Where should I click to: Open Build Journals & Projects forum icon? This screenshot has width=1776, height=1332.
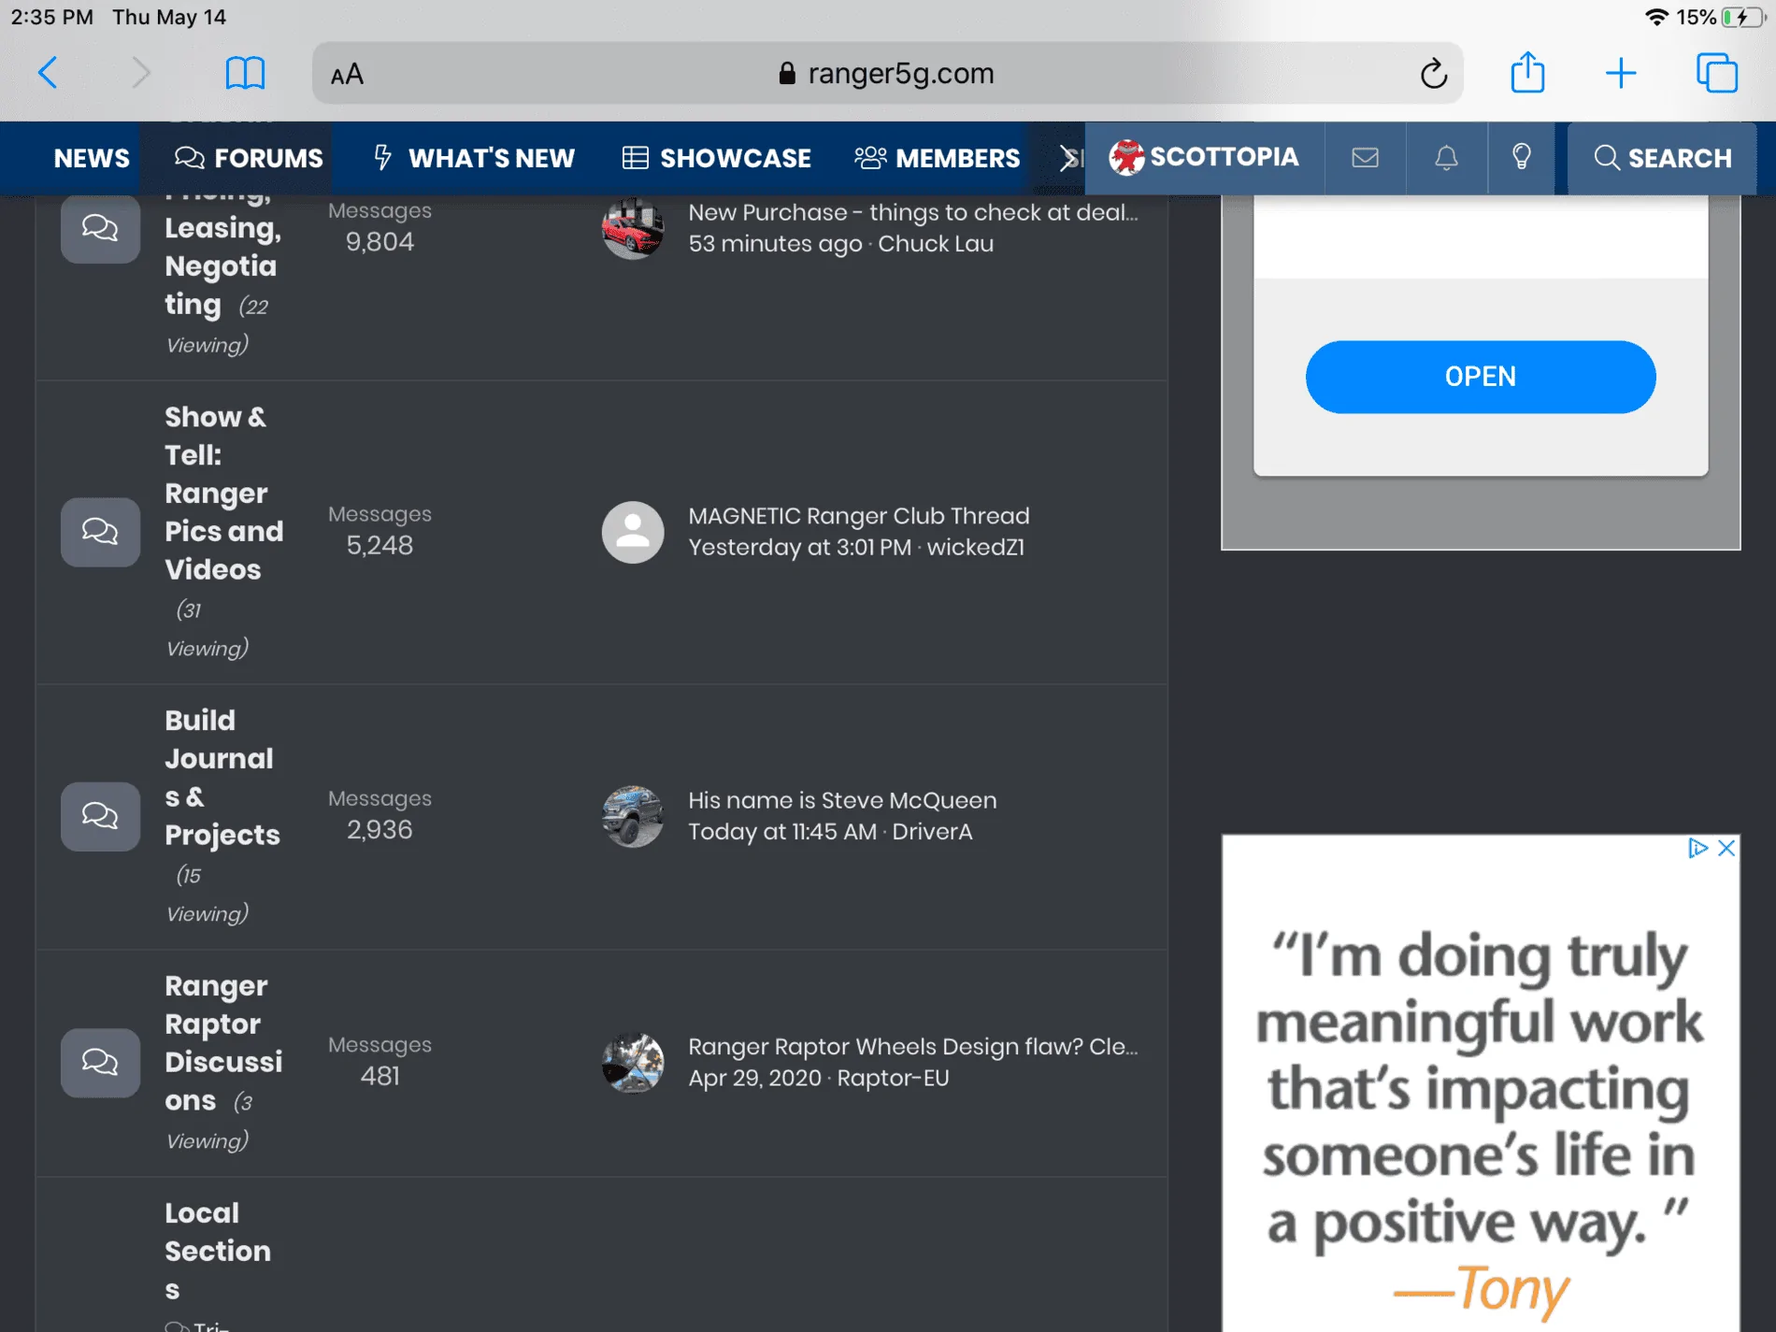click(100, 816)
